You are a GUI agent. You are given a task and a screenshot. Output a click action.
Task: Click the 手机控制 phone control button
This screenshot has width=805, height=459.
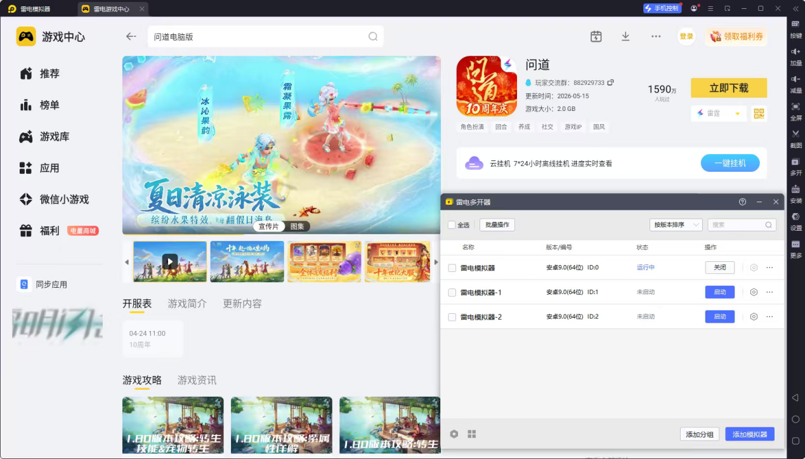point(662,8)
